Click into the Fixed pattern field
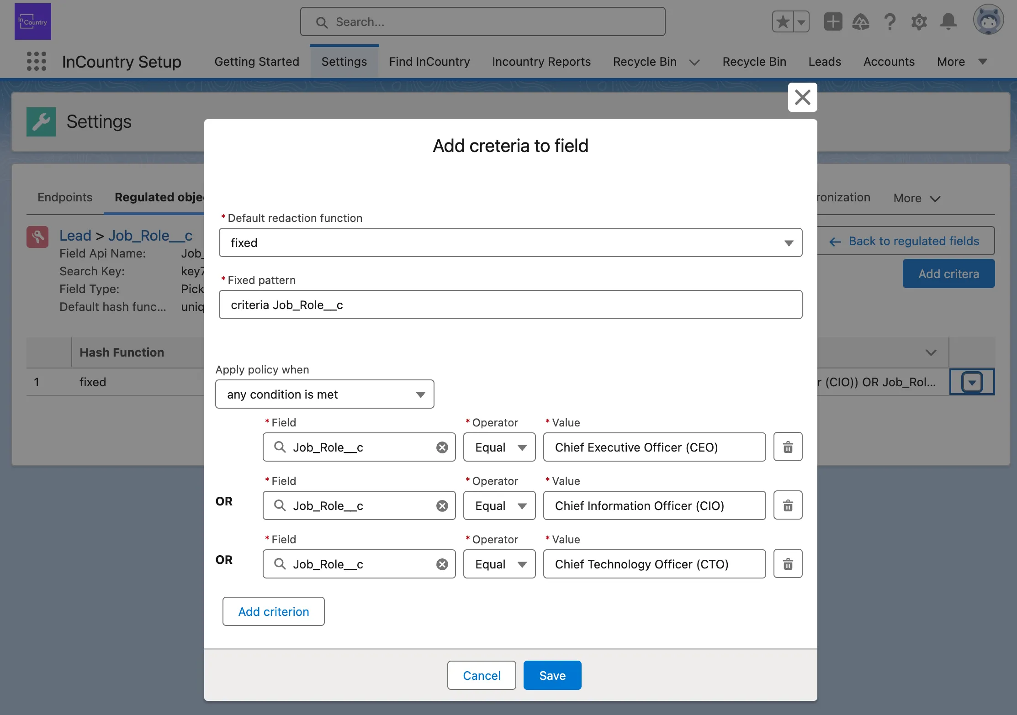 click(510, 305)
